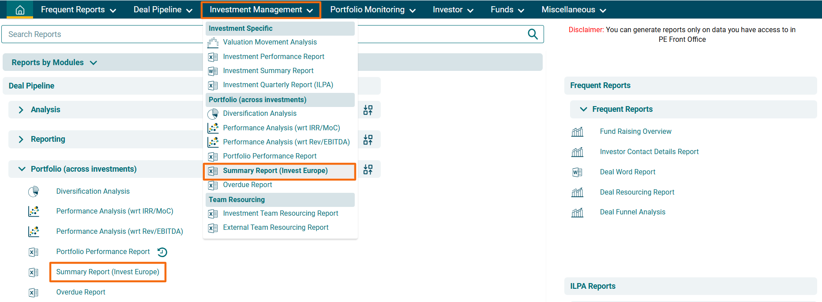Click the home icon in navigation bar
The width and height of the screenshot is (822, 302).
20,10
